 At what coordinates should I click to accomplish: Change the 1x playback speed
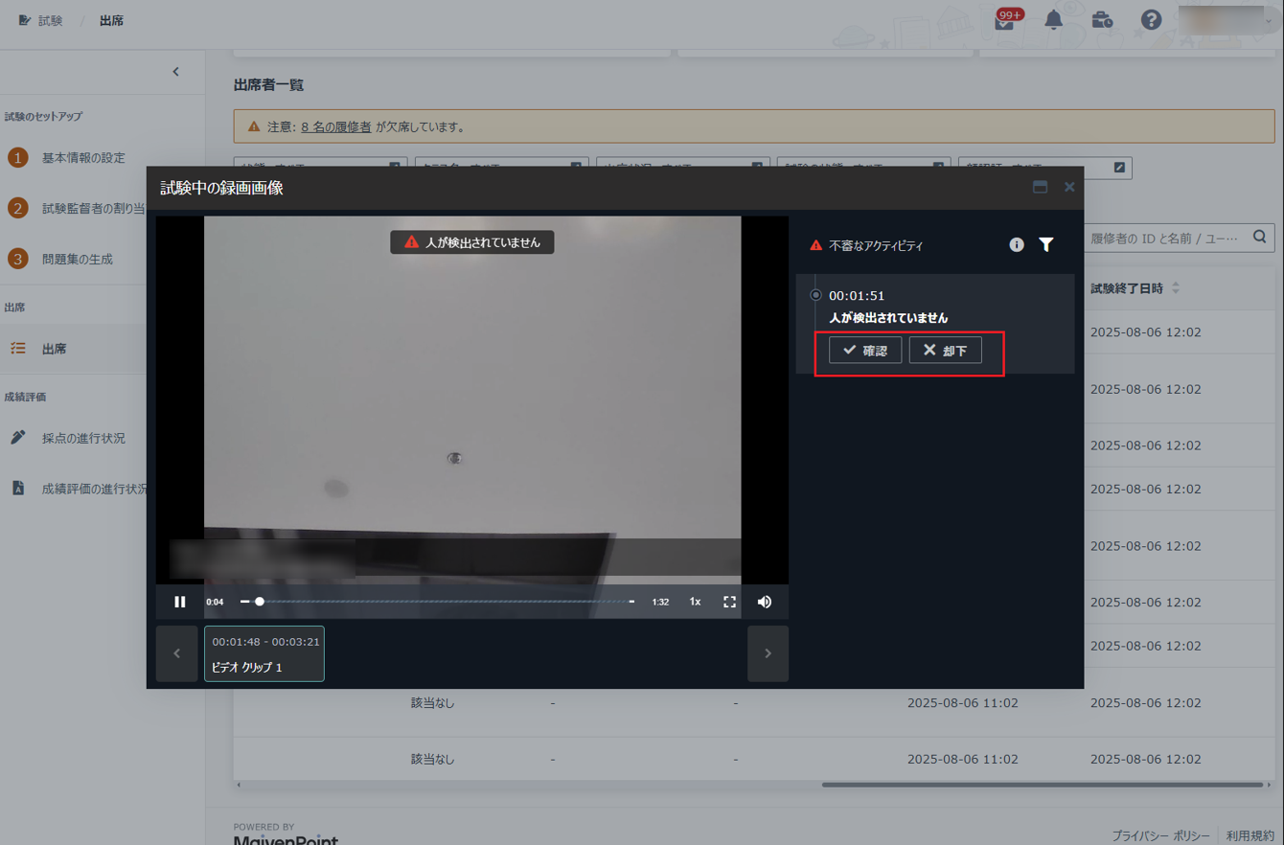pos(695,602)
